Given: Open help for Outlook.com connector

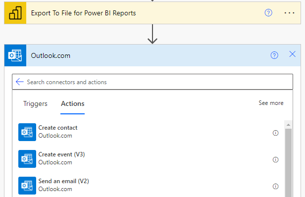Looking at the screenshot, I should 274,55.
